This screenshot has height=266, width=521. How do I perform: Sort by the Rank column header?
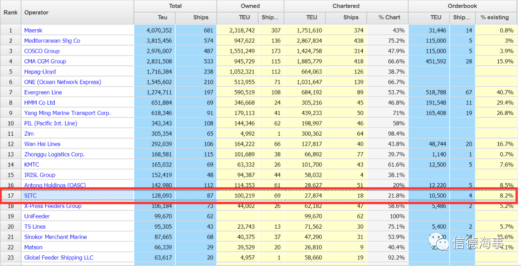(x=11, y=12)
